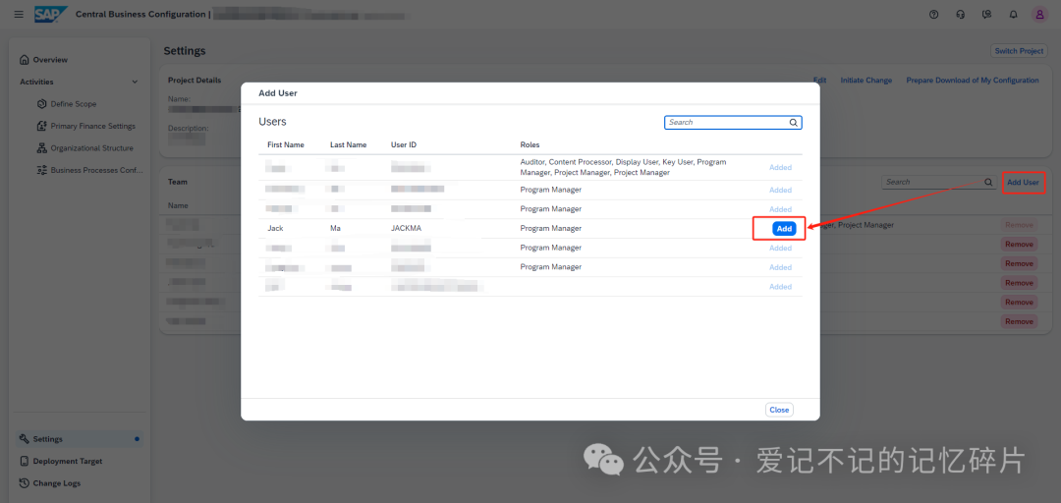The height and width of the screenshot is (503, 1061).
Task: Close the Add User dialog
Action: [x=779, y=410]
